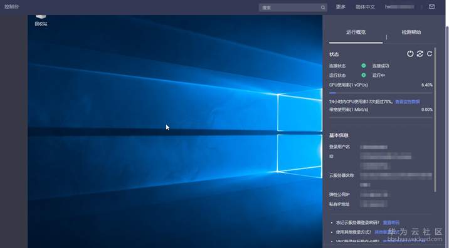Click the CPU使用率(1 vCPUs) label
This screenshot has width=449, height=248.
(x=348, y=85)
